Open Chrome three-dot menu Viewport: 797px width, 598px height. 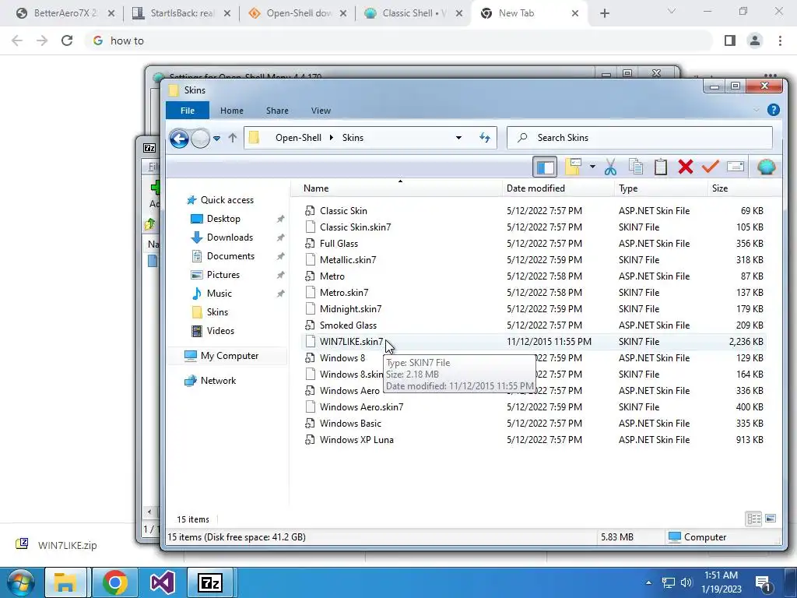click(780, 40)
